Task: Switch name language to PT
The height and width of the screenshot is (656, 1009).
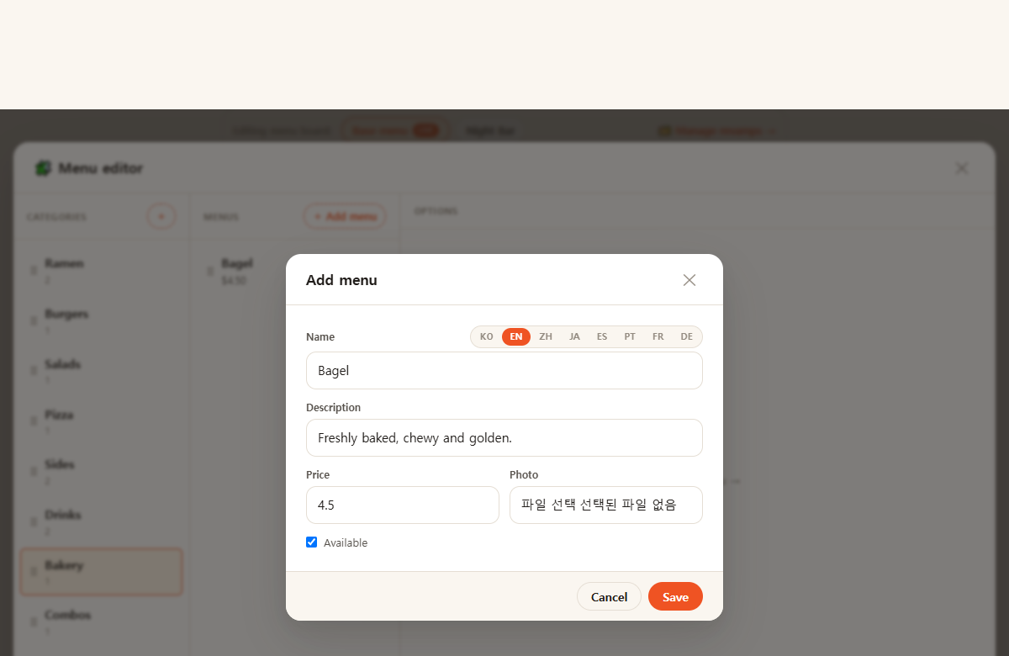Action: click(x=630, y=336)
